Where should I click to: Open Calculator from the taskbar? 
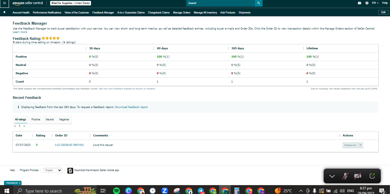coord(237,191)
